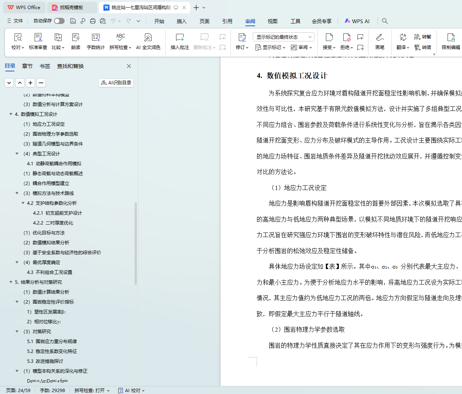The height and width of the screenshot is (394, 462).
Task: Toggle the 自动保存 auto-save switch
Action: (x=59, y=21)
